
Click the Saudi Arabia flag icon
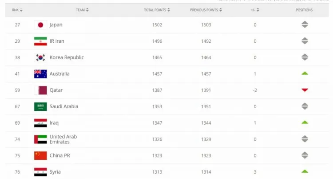[x=40, y=106]
